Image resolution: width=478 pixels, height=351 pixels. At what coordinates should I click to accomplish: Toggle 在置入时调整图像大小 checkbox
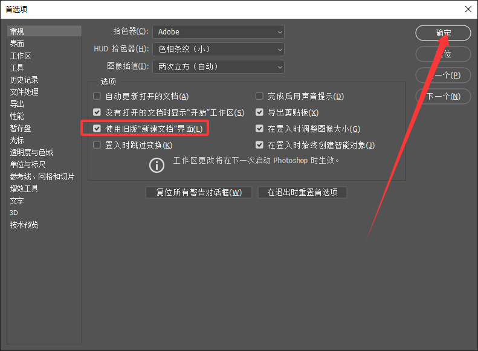pos(259,129)
